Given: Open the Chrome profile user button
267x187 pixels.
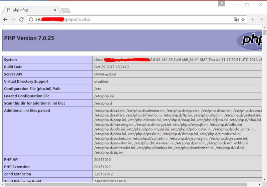Looking at the screenshot, I should 222,4.
